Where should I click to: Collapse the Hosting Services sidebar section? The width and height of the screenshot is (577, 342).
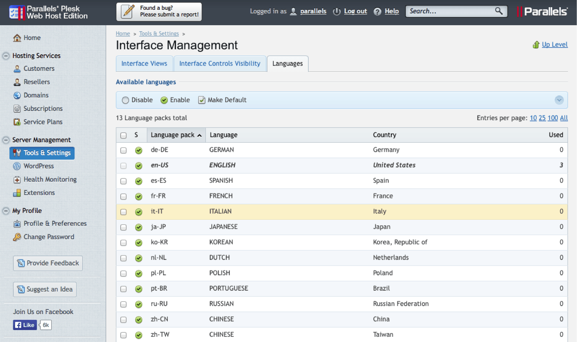pos(6,56)
